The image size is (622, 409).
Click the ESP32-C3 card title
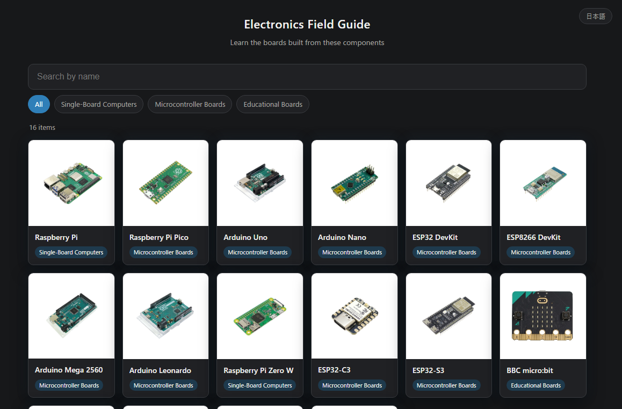click(x=335, y=370)
